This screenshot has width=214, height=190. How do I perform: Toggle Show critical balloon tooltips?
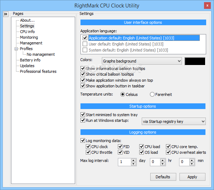tap(83, 74)
